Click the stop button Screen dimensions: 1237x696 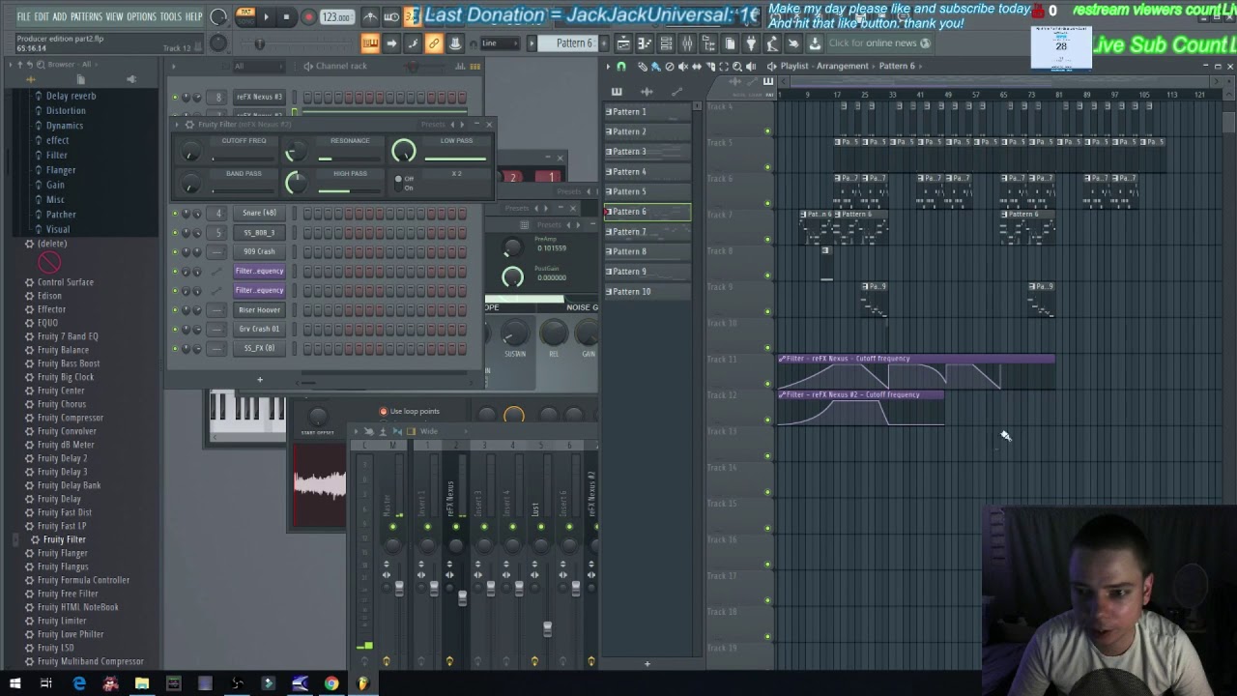pos(286,16)
